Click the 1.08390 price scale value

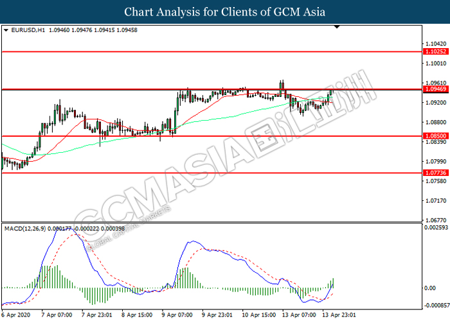coord(436,142)
